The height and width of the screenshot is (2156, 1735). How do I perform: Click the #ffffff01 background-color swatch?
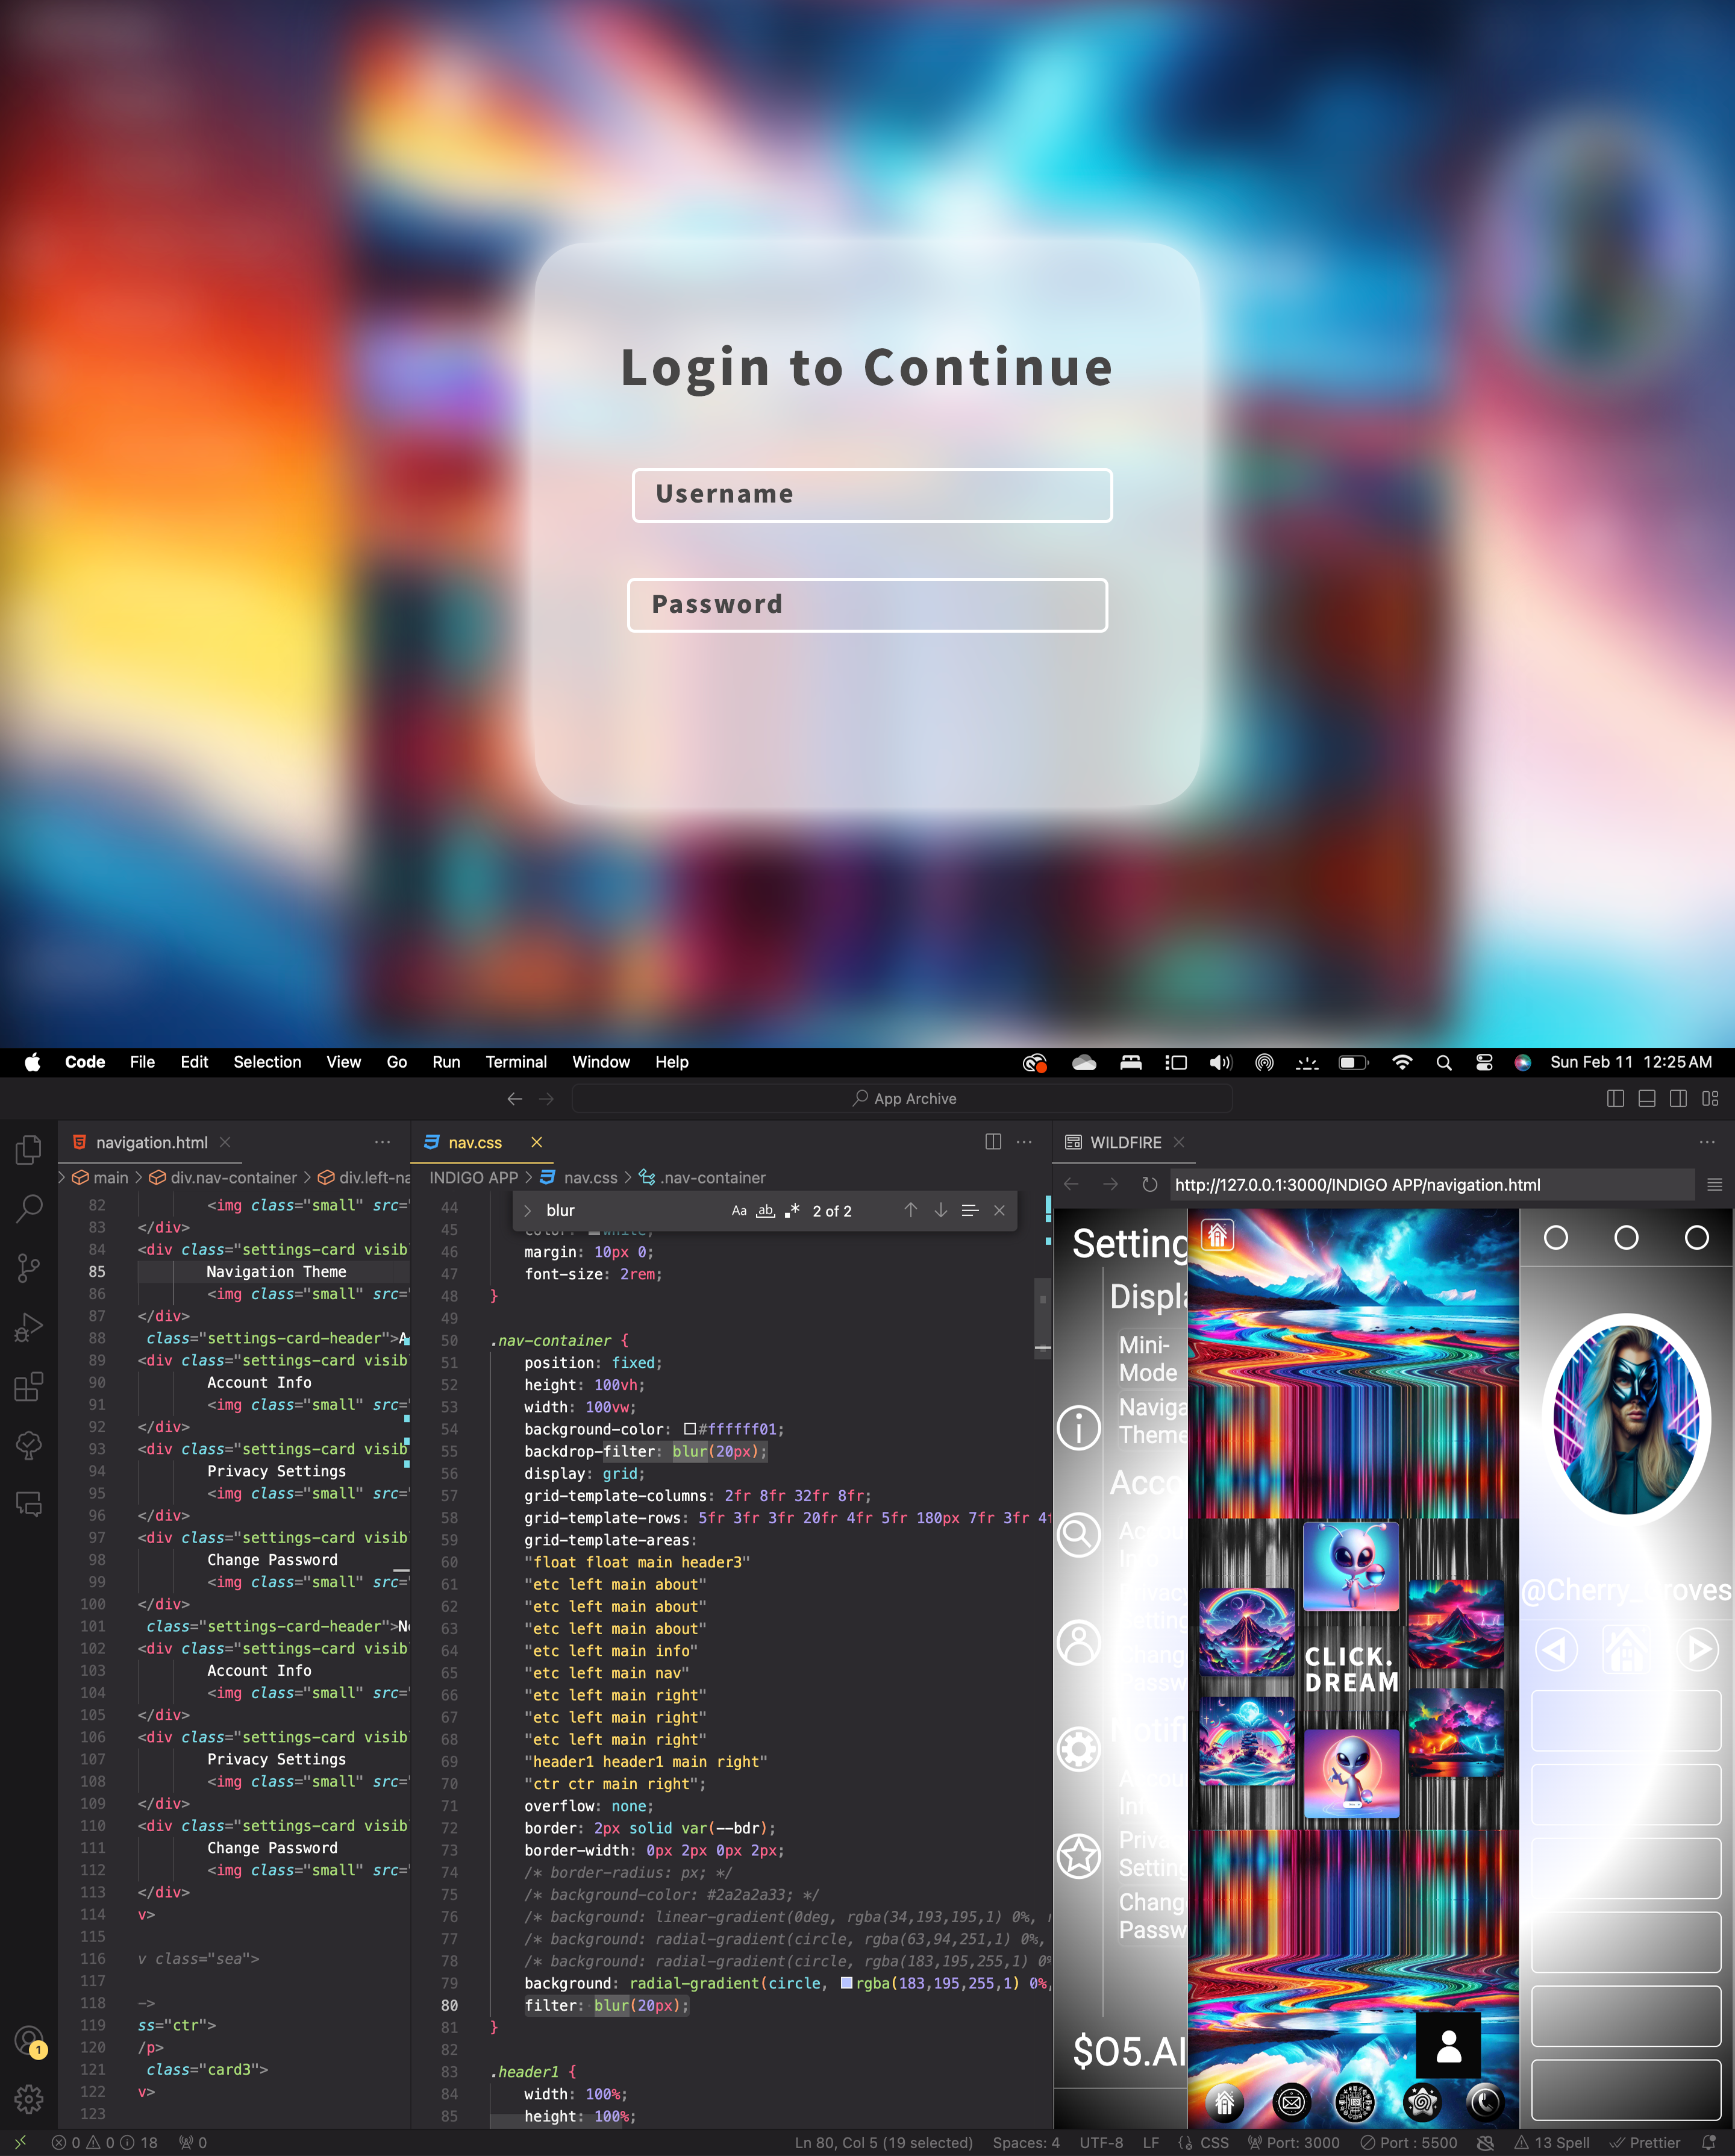(689, 1429)
